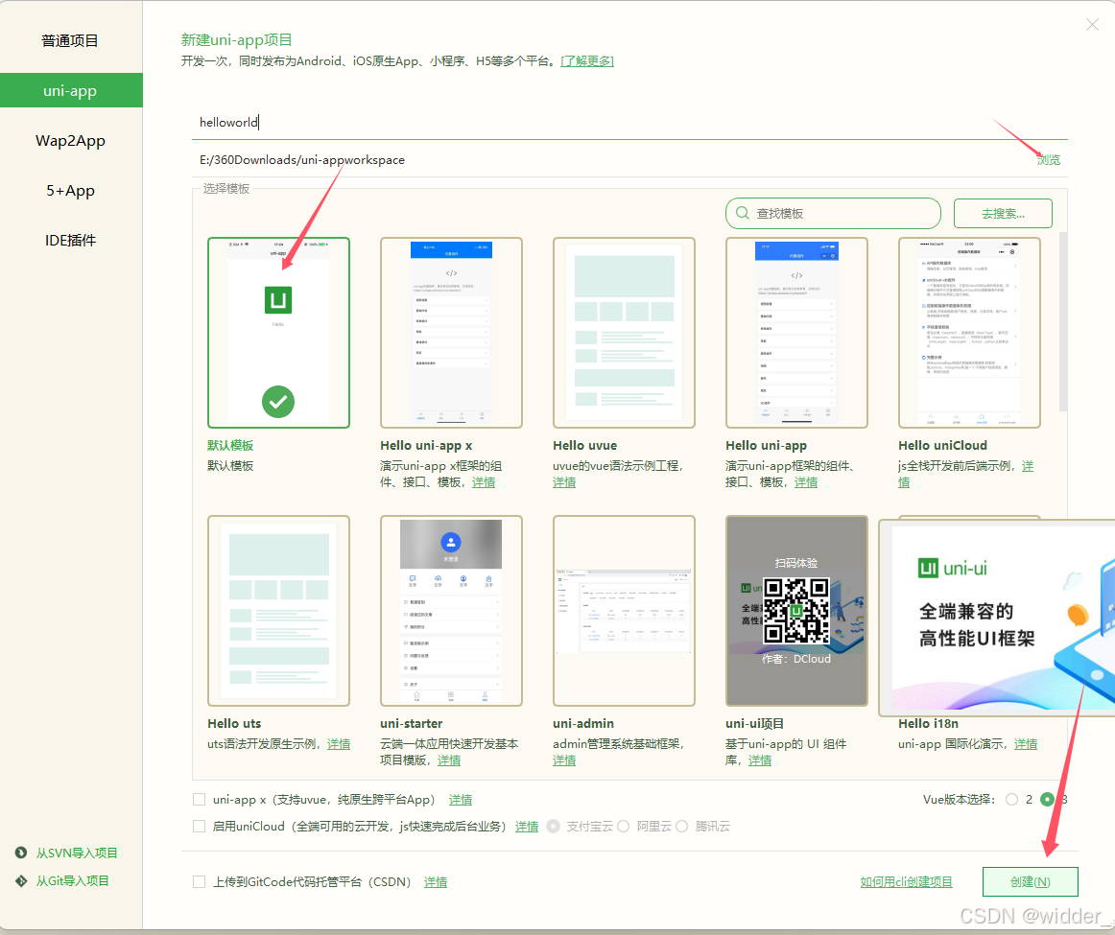Select the 默认模板 template thumbnail
1115x935 pixels.
coord(278,333)
